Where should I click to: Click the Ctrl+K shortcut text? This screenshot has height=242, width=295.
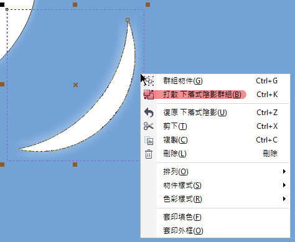tap(267, 95)
